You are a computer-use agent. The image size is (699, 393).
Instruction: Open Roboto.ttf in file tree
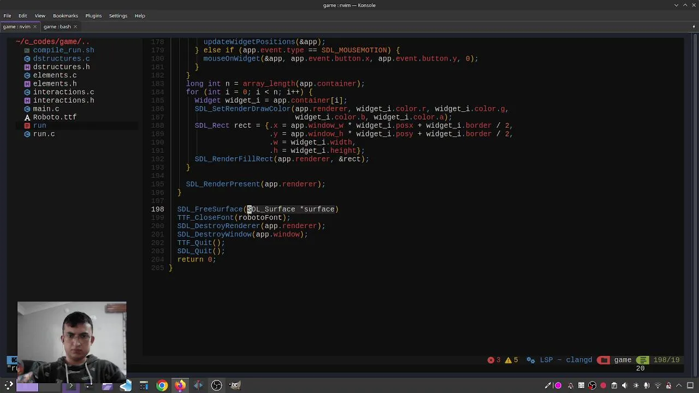point(55,117)
